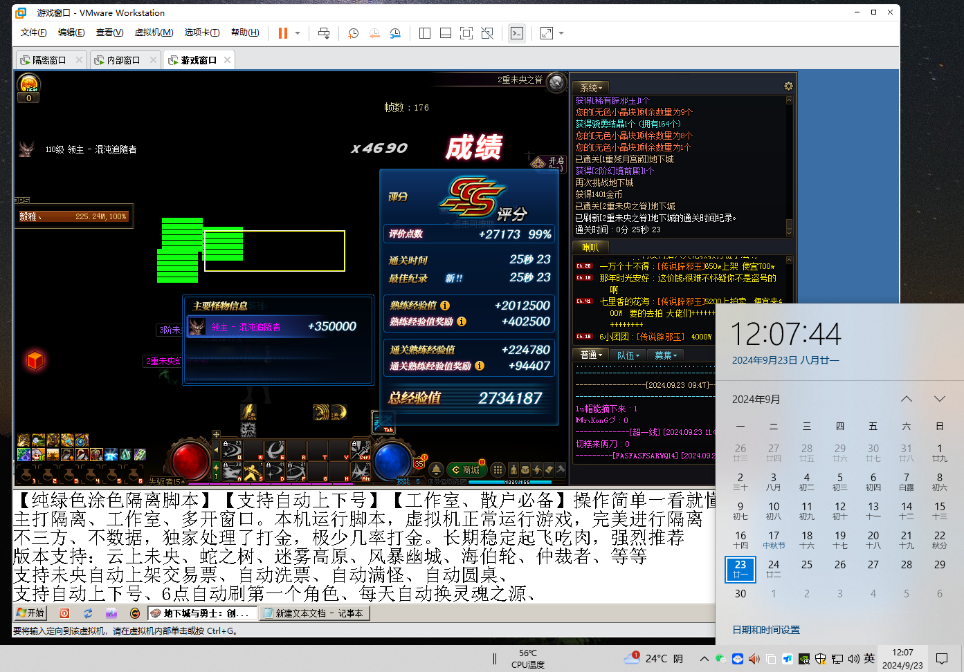Select calendar date 17 中秋节
This screenshot has width=964, height=672.
pos(774,540)
